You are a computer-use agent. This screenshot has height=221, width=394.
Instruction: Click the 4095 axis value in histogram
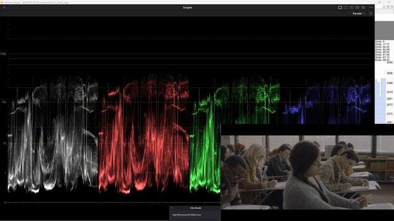tap(390, 63)
